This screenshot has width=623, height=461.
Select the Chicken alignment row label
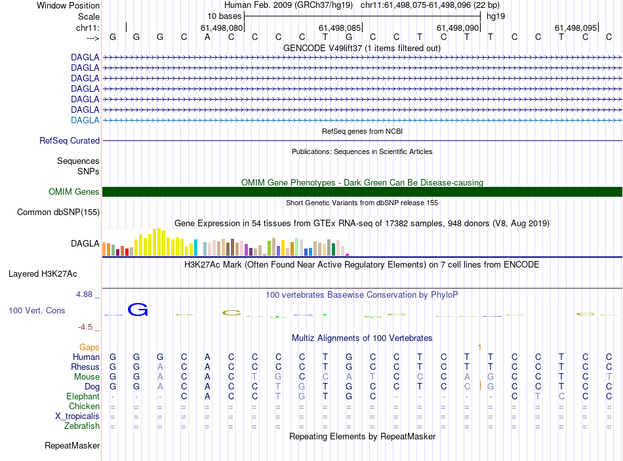[84, 406]
